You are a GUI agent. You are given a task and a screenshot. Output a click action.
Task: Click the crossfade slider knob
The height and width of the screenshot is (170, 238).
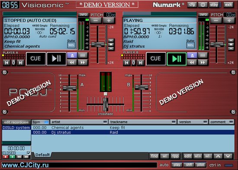pyautogui.click(x=106, y=104)
